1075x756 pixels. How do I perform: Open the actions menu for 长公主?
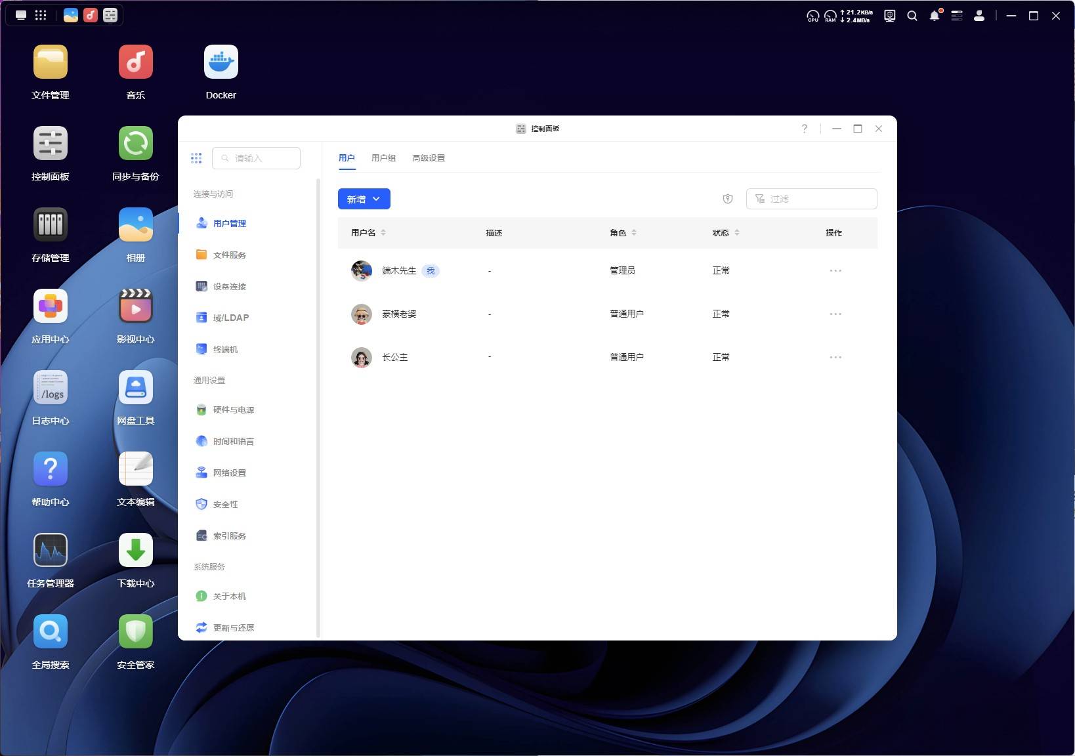coord(835,358)
